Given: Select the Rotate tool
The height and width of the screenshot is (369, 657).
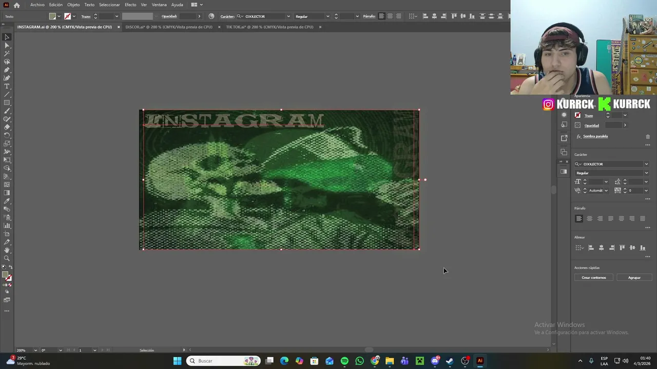Looking at the screenshot, I should (7, 135).
